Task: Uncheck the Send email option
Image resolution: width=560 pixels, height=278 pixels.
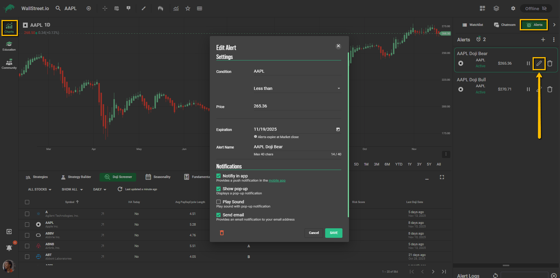Action: [x=218, y=215]
